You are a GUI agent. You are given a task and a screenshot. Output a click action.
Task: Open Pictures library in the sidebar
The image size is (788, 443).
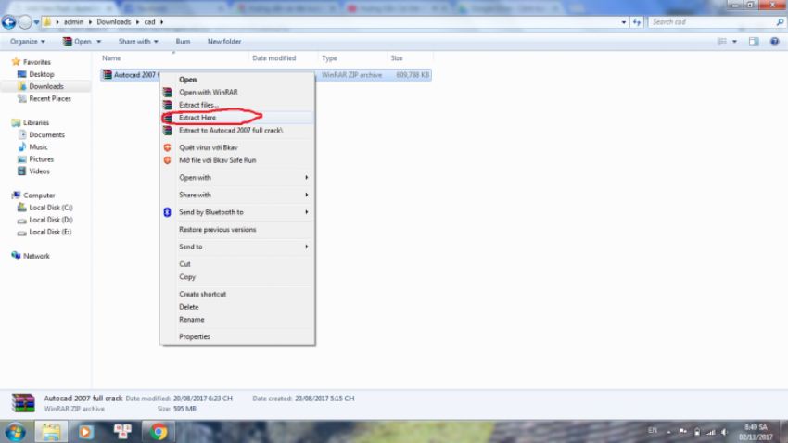click(41, 159)
